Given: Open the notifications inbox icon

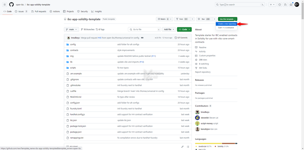Looking at the screenshot, I should 291,5.
